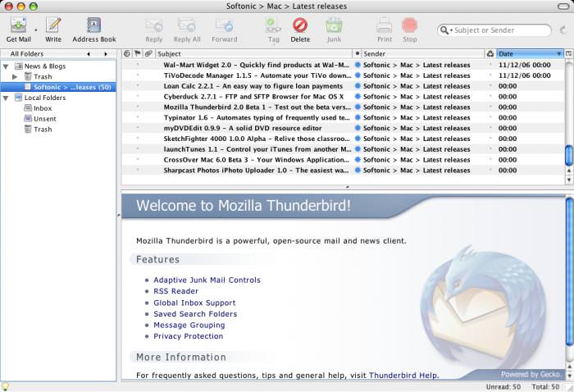Open the Inbox folder
The height and width of the screenshot is (392, 574).
pyautogui.click(x=43, y=108)
